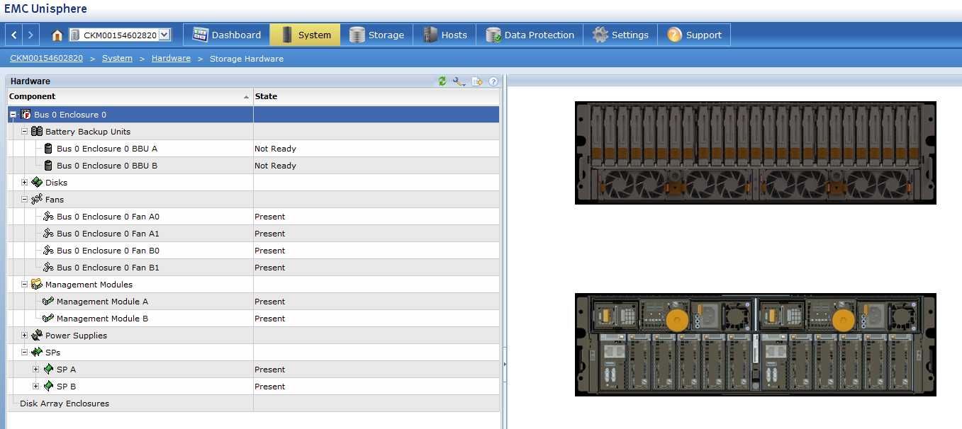
Task: Click the SP B green icon
Action: point(48,387)
